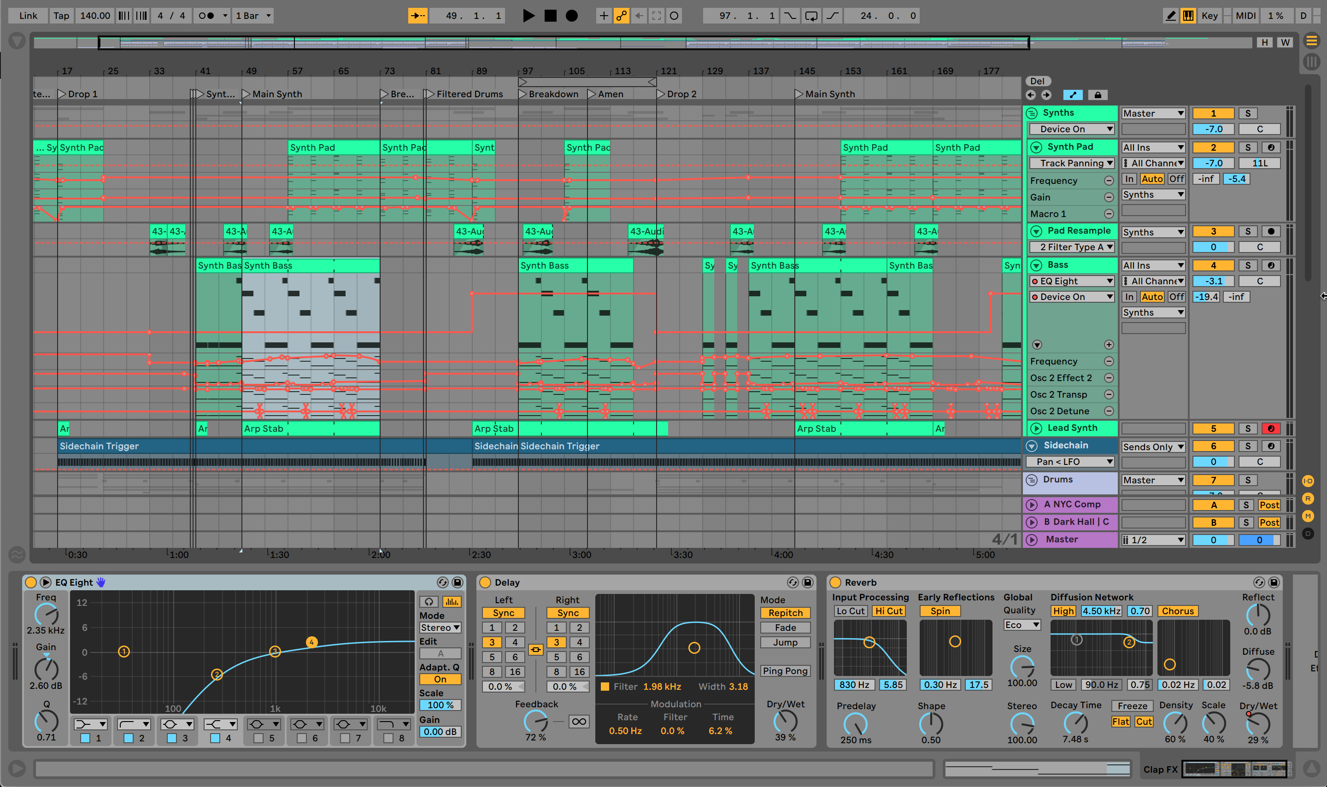
Task: Enable the Draw Mode pencil icon
Action: (x=1171, y=16)
